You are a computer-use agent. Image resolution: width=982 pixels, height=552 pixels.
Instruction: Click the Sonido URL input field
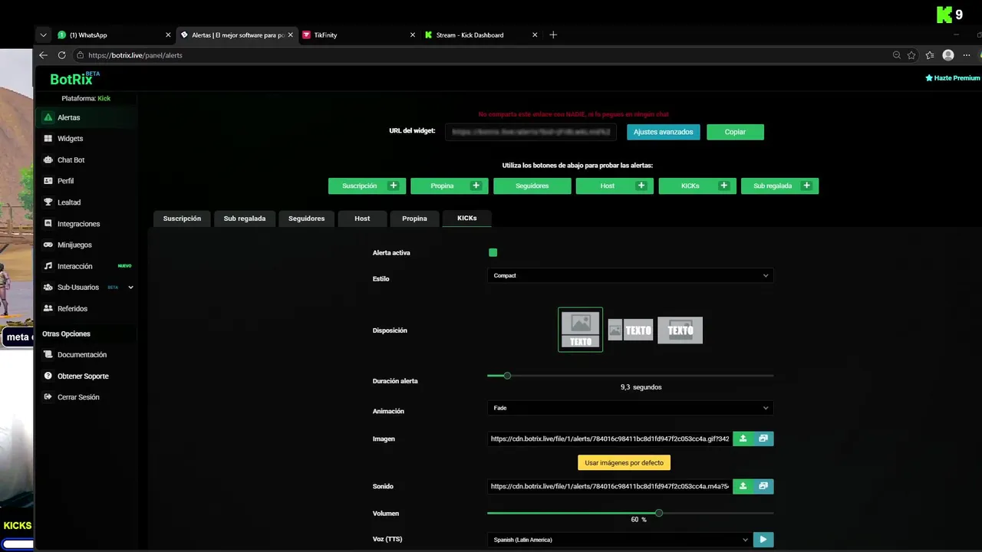pyautogui.click(x=610, y=486)
